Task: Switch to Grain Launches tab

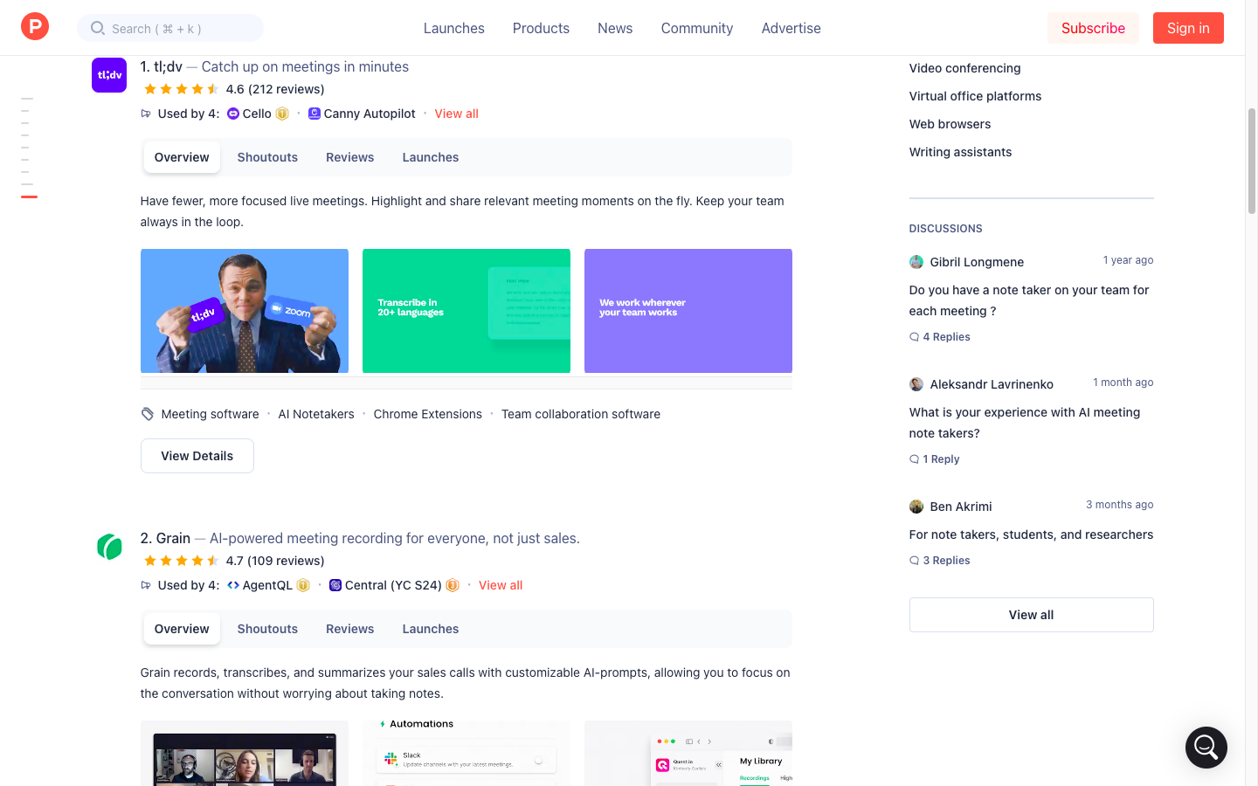Action: (431, 629)
